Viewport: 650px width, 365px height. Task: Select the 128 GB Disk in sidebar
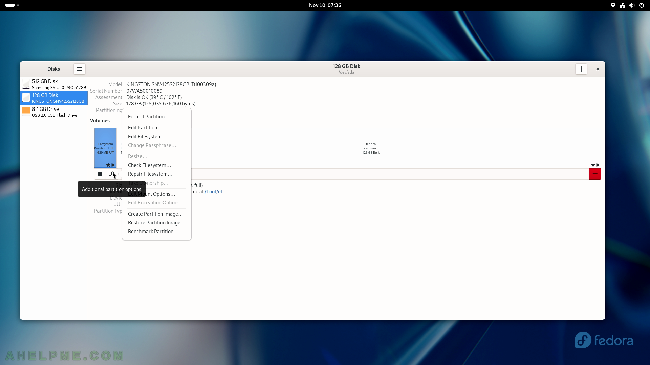[54, 98]
